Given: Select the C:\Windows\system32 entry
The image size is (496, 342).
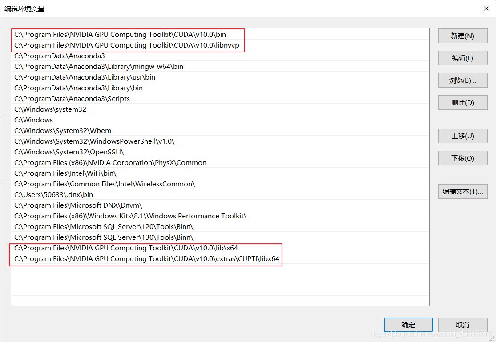Looking at the screenshot, I should [220, 109].
